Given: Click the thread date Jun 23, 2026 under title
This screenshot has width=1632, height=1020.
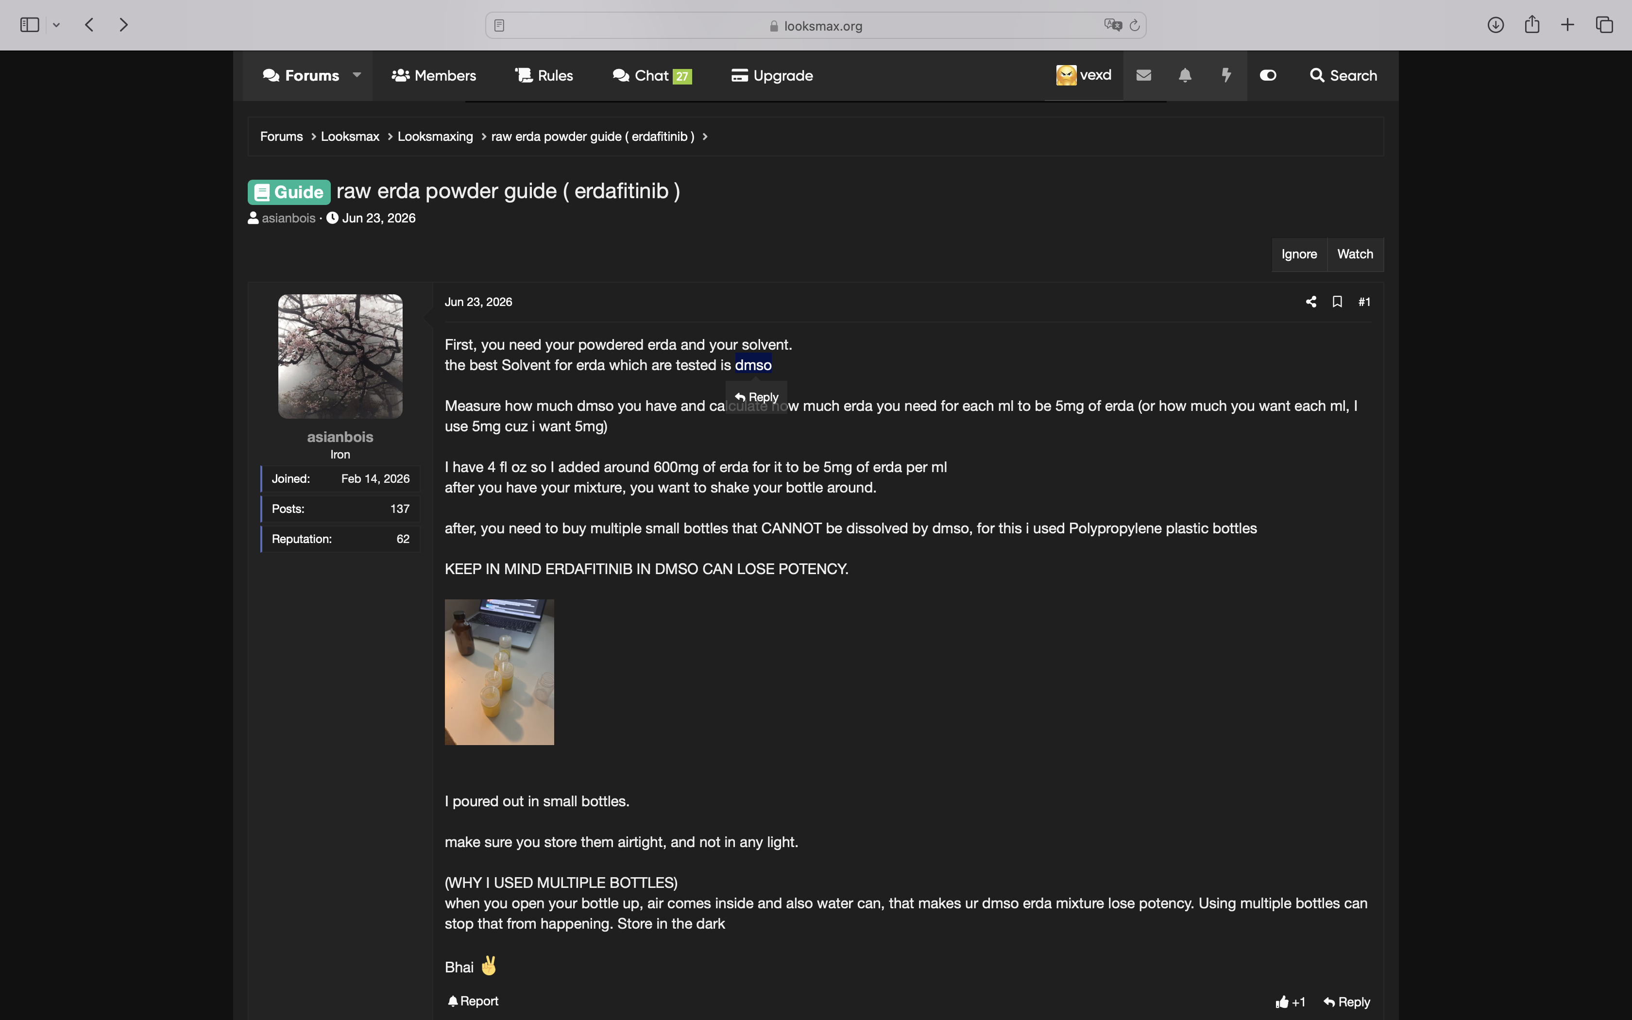Looking at the screenshot, I should 378,218.
